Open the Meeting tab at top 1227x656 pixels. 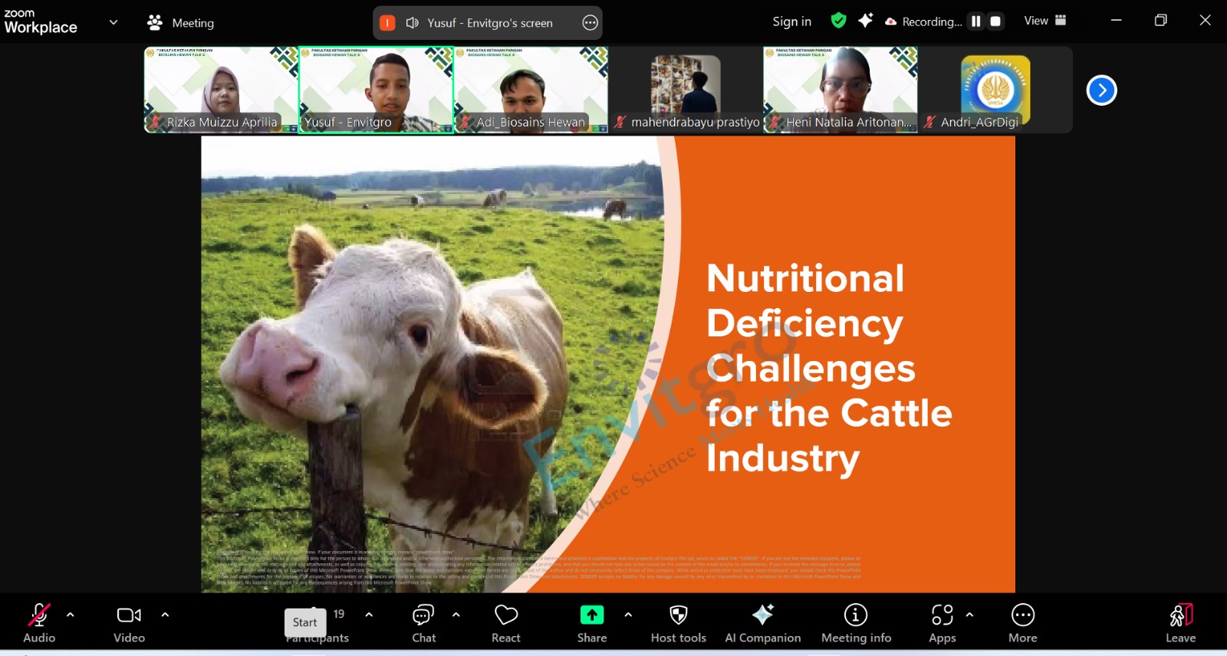pos(181,23)
